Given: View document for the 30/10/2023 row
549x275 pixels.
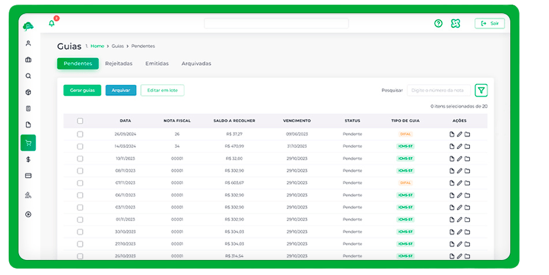Looking at the screenshot, I should (x=451, y=232).
